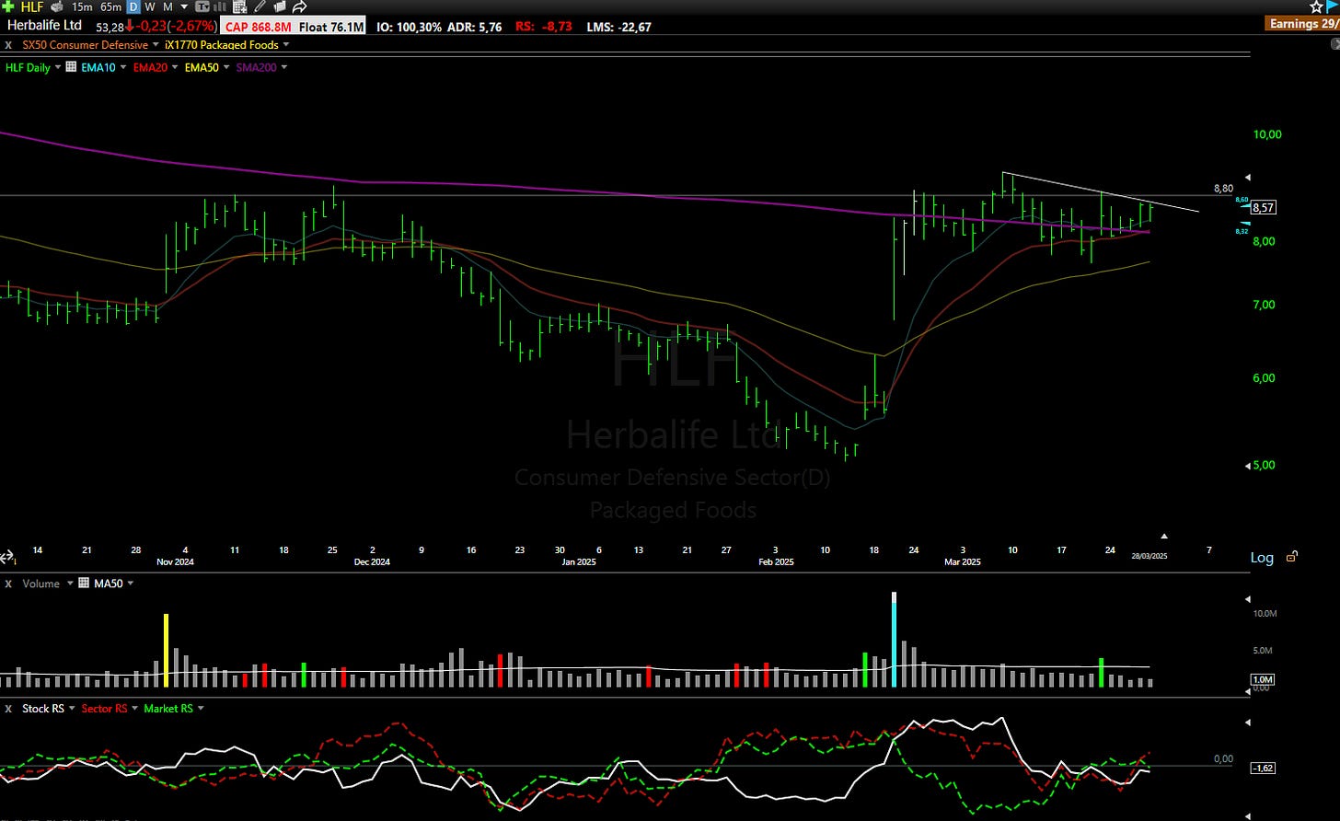Click the time axis zoom arrows icon
The image size is (1340, 821).
(x=7, y=558)
